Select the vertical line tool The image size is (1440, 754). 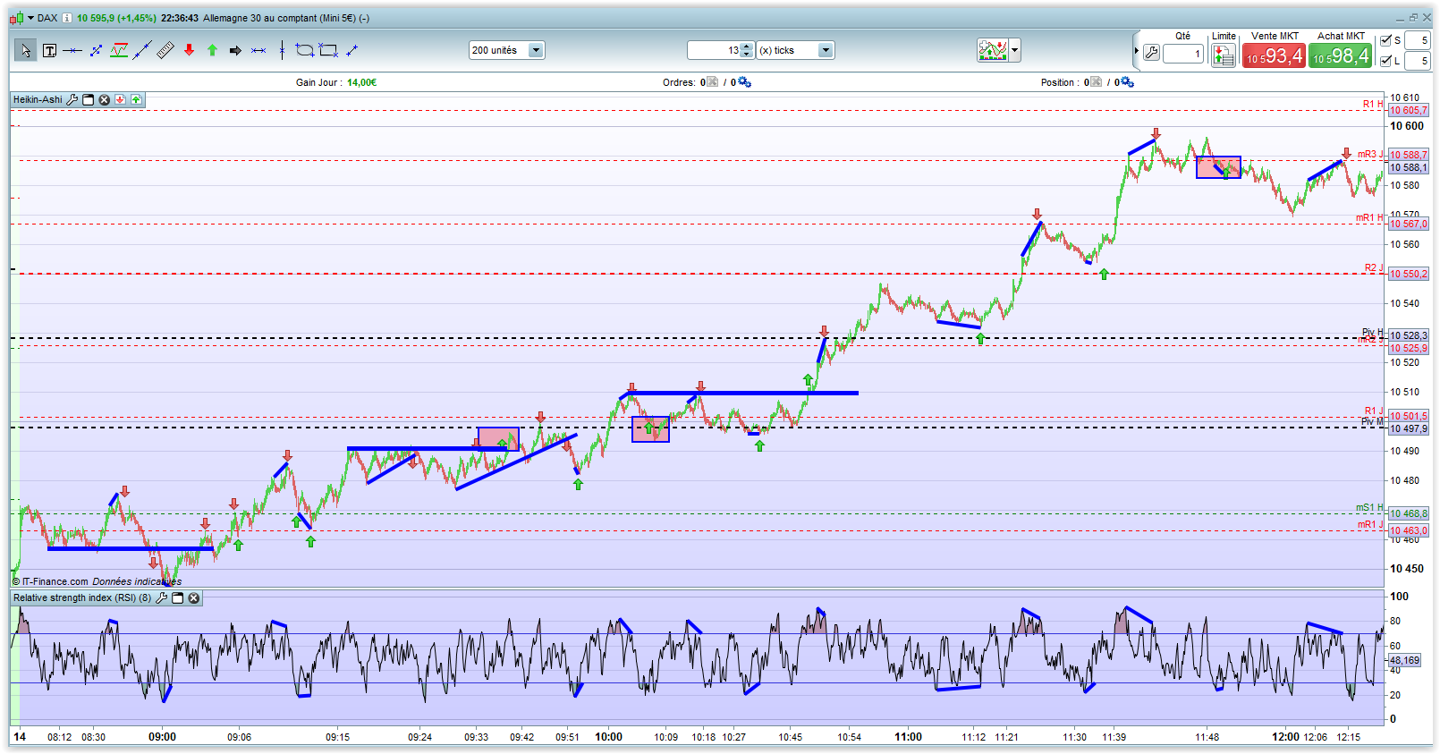click(282, 51)
